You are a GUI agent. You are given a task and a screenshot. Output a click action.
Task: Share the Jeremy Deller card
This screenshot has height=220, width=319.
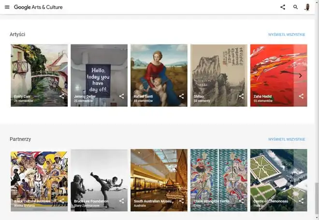[122, 96]
